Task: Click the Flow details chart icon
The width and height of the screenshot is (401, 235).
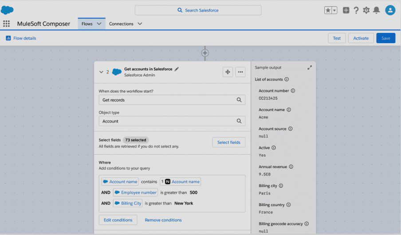Action: pos(8,38)
